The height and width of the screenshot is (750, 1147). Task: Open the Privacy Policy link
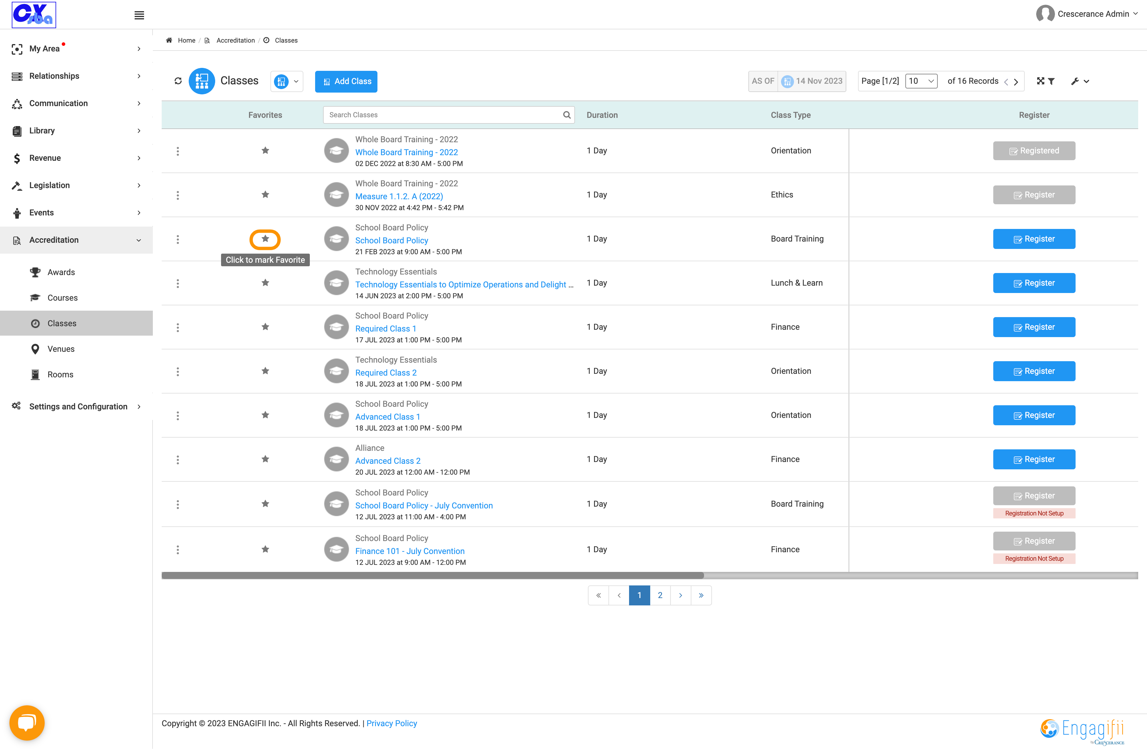(x=391, y=724)
